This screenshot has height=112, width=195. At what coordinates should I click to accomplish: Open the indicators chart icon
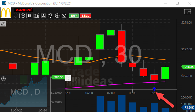[x=36, y=16]
